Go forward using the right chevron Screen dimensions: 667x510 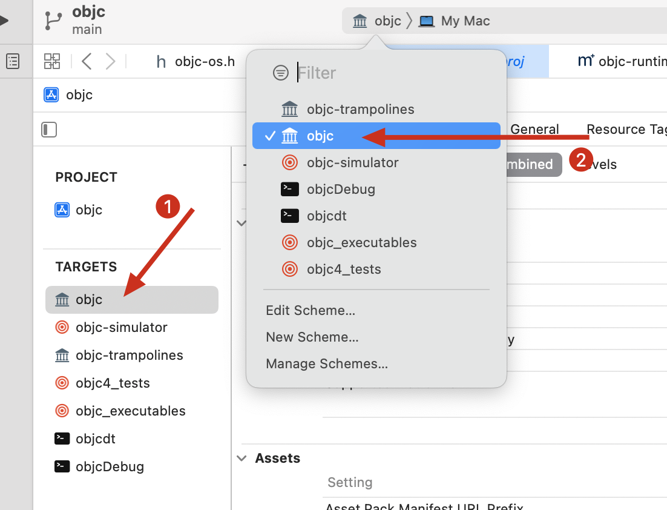click(x=110, y=61)
